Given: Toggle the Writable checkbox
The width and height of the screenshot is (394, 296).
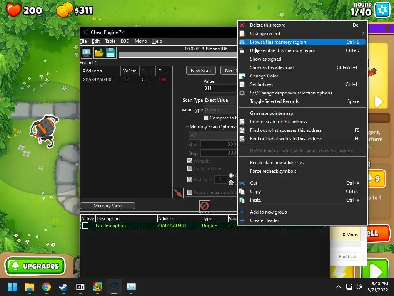Looking at the screenshot, I should (x=190, y=161).
